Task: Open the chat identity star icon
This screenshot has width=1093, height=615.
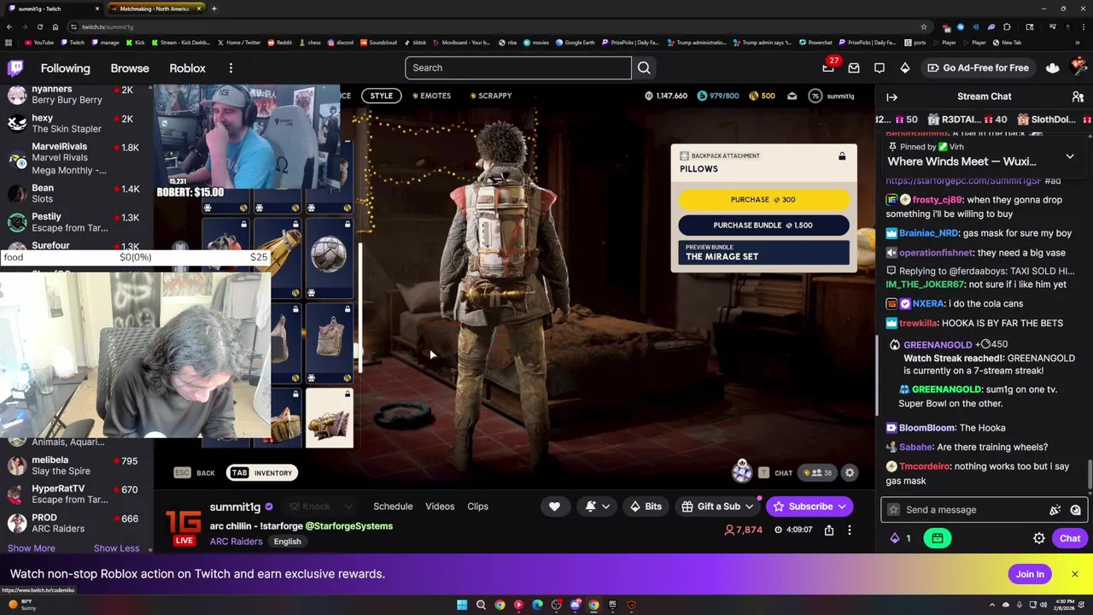Action: click(894, 510)
